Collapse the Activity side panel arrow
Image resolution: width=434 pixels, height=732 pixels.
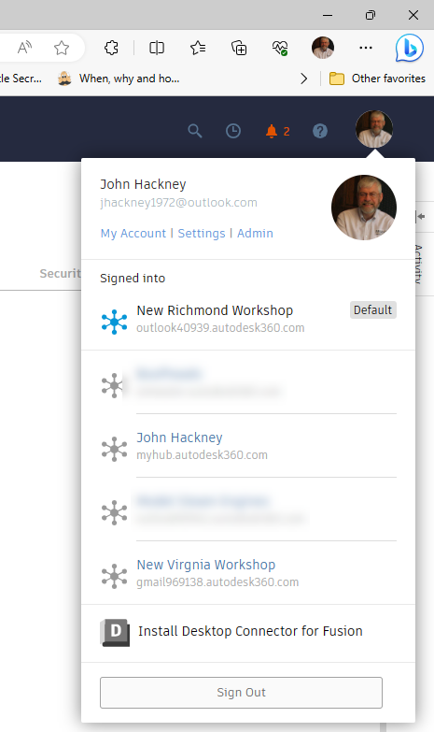421,216
